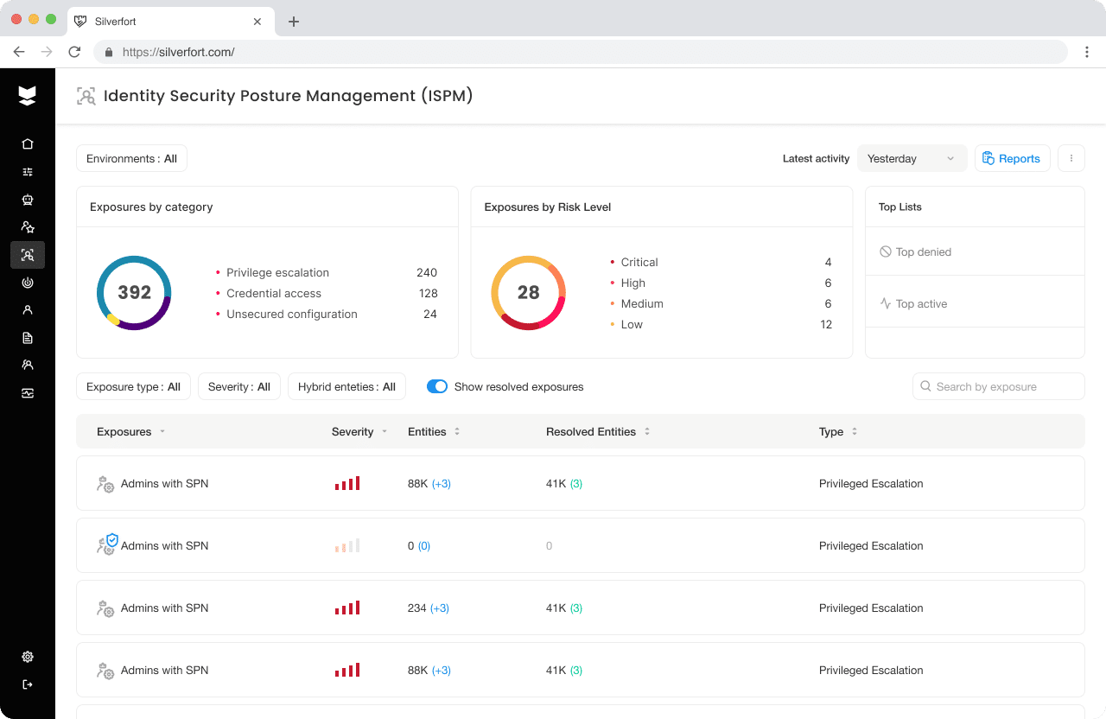Open the users group sidebar icon

pyautogui.click(x=28, y=366)
